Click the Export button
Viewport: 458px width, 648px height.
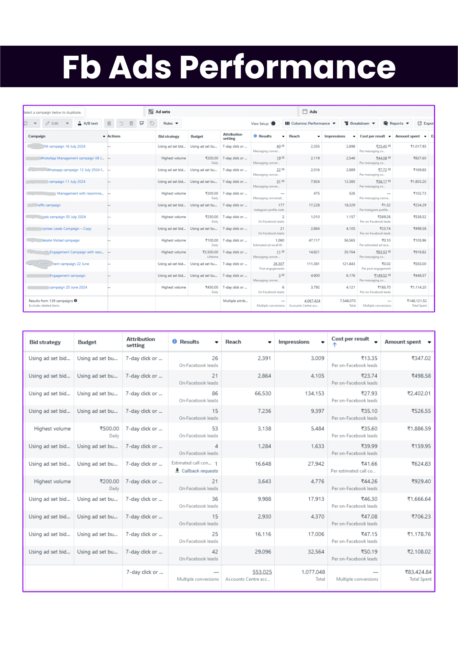(425, 123)
